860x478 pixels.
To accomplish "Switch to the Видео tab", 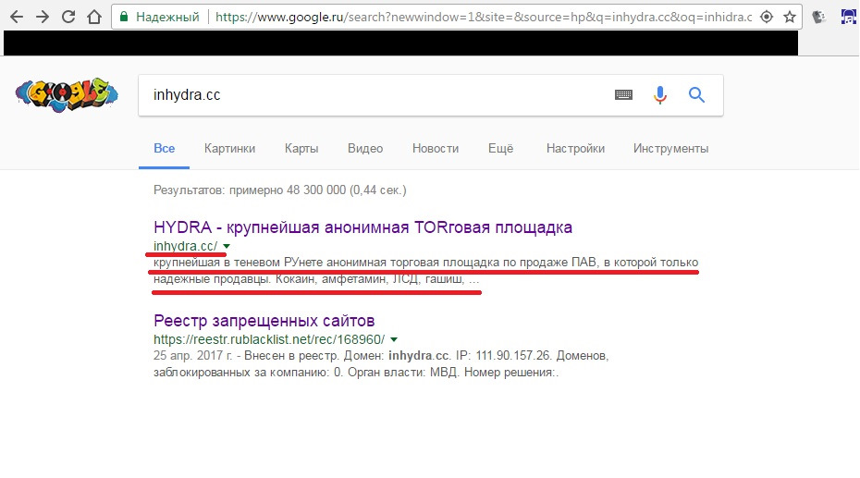I will pos(365,149).
